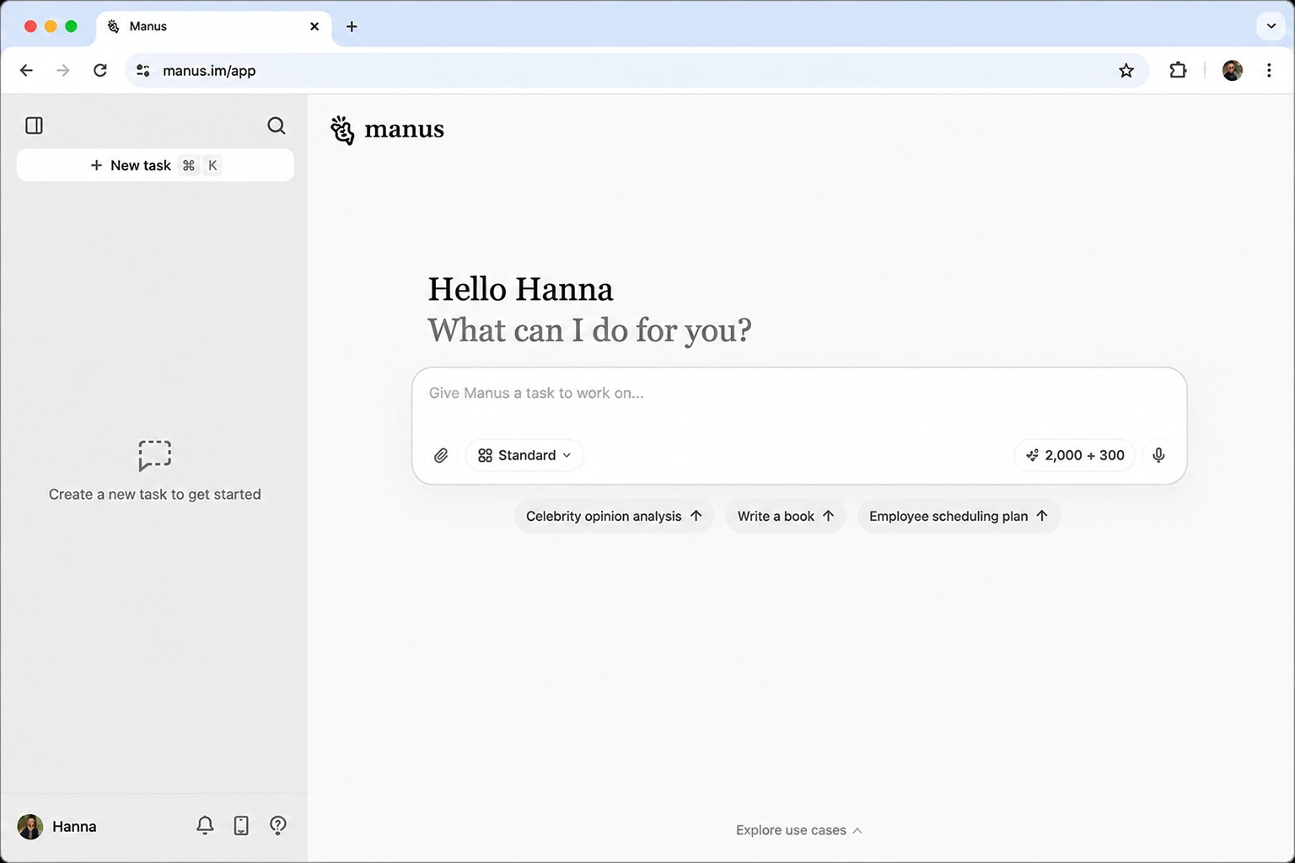Image resolution: width=1295 pixels, height=863 pixels.
Task: Choose Employee scheduling plan suggestion
Action: tap(959, 516)
